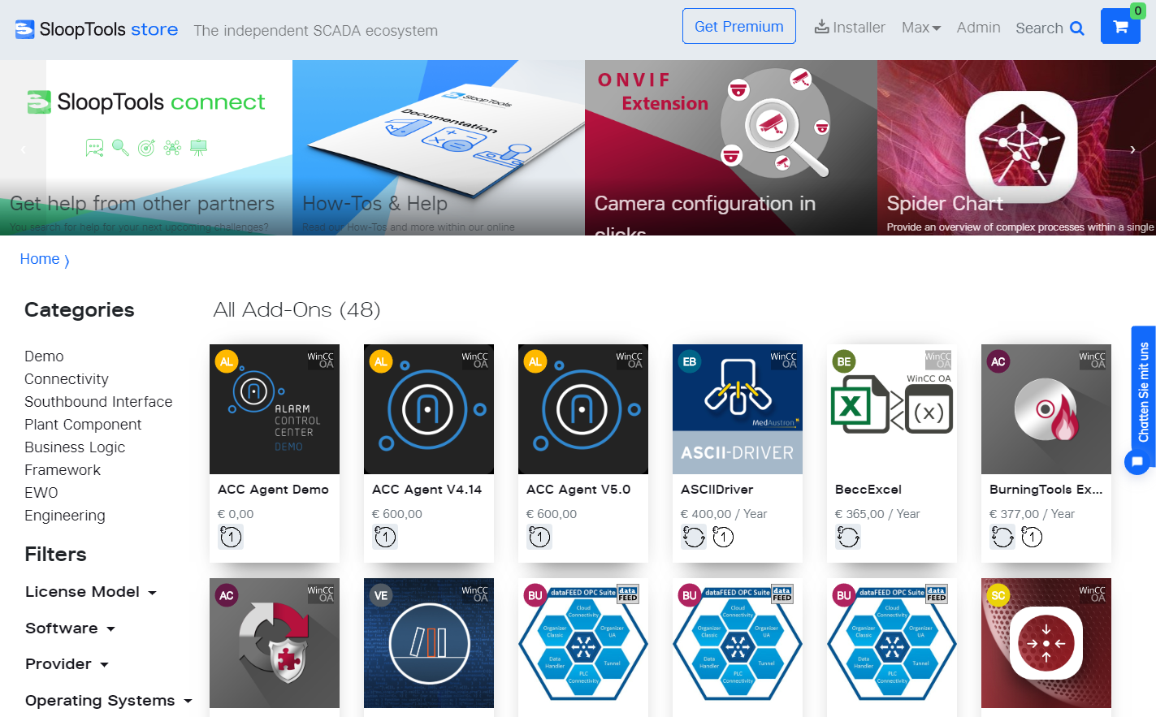1156x717 pixels.
Task: Click the one-time license icon under BurningTools
Action: point(1032,537)
